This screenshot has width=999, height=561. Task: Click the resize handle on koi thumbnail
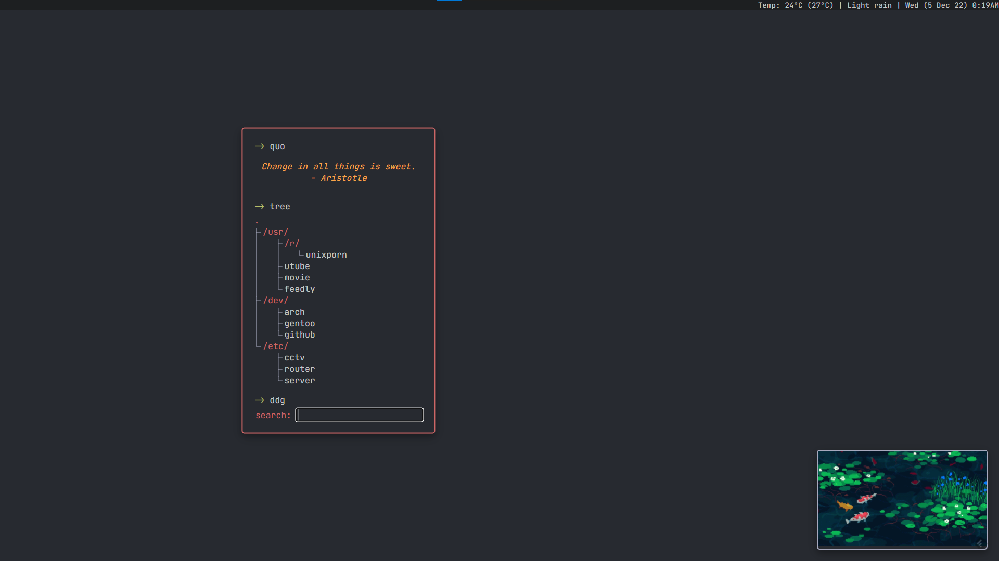pyautogui.click(x=979, y=543)
